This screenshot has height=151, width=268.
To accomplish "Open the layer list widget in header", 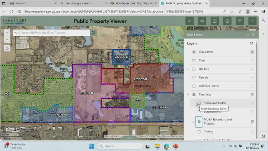I will pos(240,21).
